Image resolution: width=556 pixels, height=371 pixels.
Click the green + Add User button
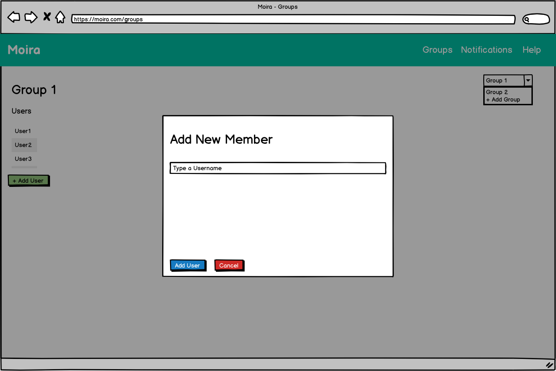[28, 180]
